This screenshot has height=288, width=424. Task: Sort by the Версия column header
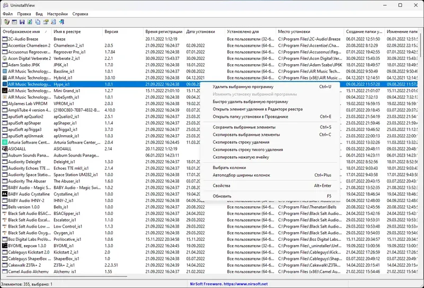[x=123, y=32]
